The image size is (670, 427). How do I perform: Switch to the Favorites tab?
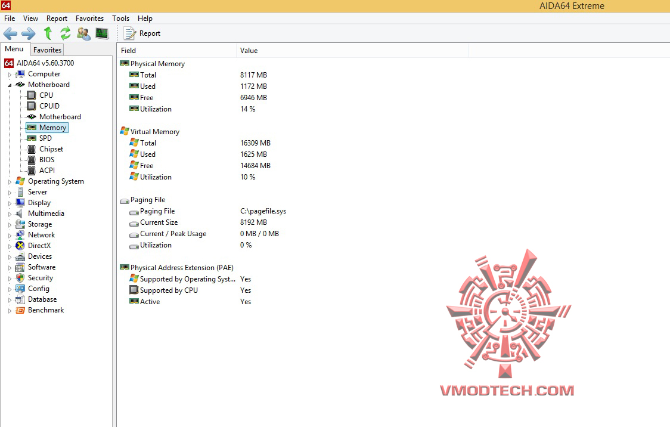click(48, 49)
